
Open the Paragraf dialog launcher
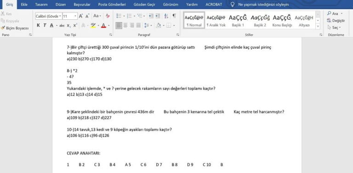click(x=177, y=35)
